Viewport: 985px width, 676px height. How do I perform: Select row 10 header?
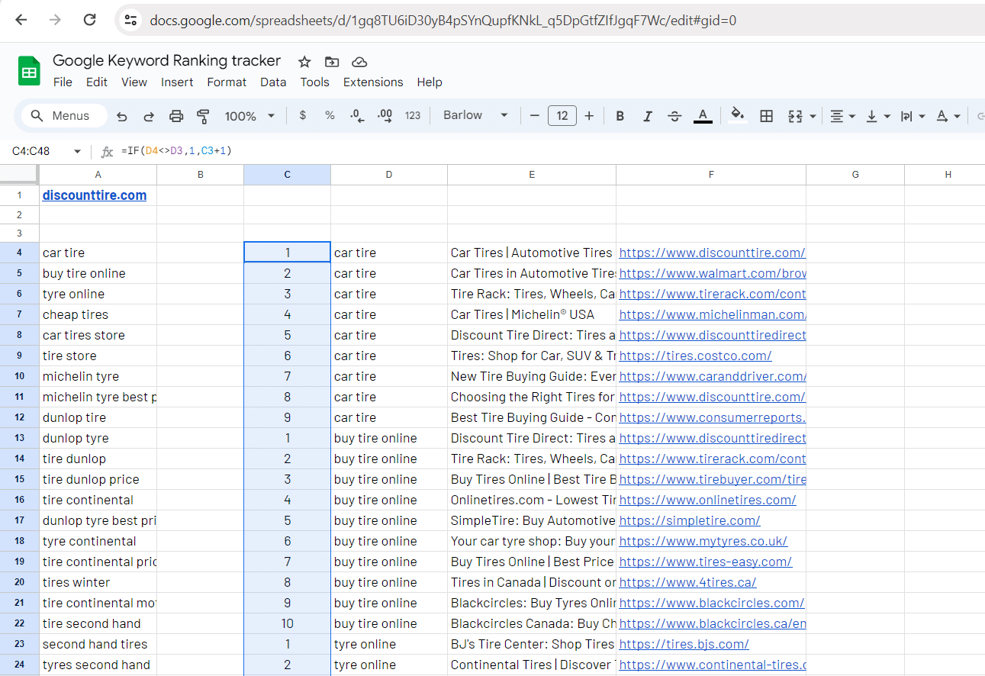(x=20, y=376)
